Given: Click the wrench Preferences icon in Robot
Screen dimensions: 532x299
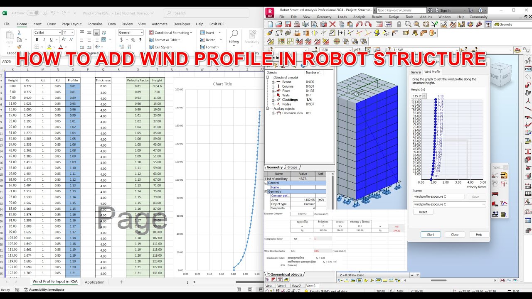Looking at the screenshot, I should click(479, 24).
